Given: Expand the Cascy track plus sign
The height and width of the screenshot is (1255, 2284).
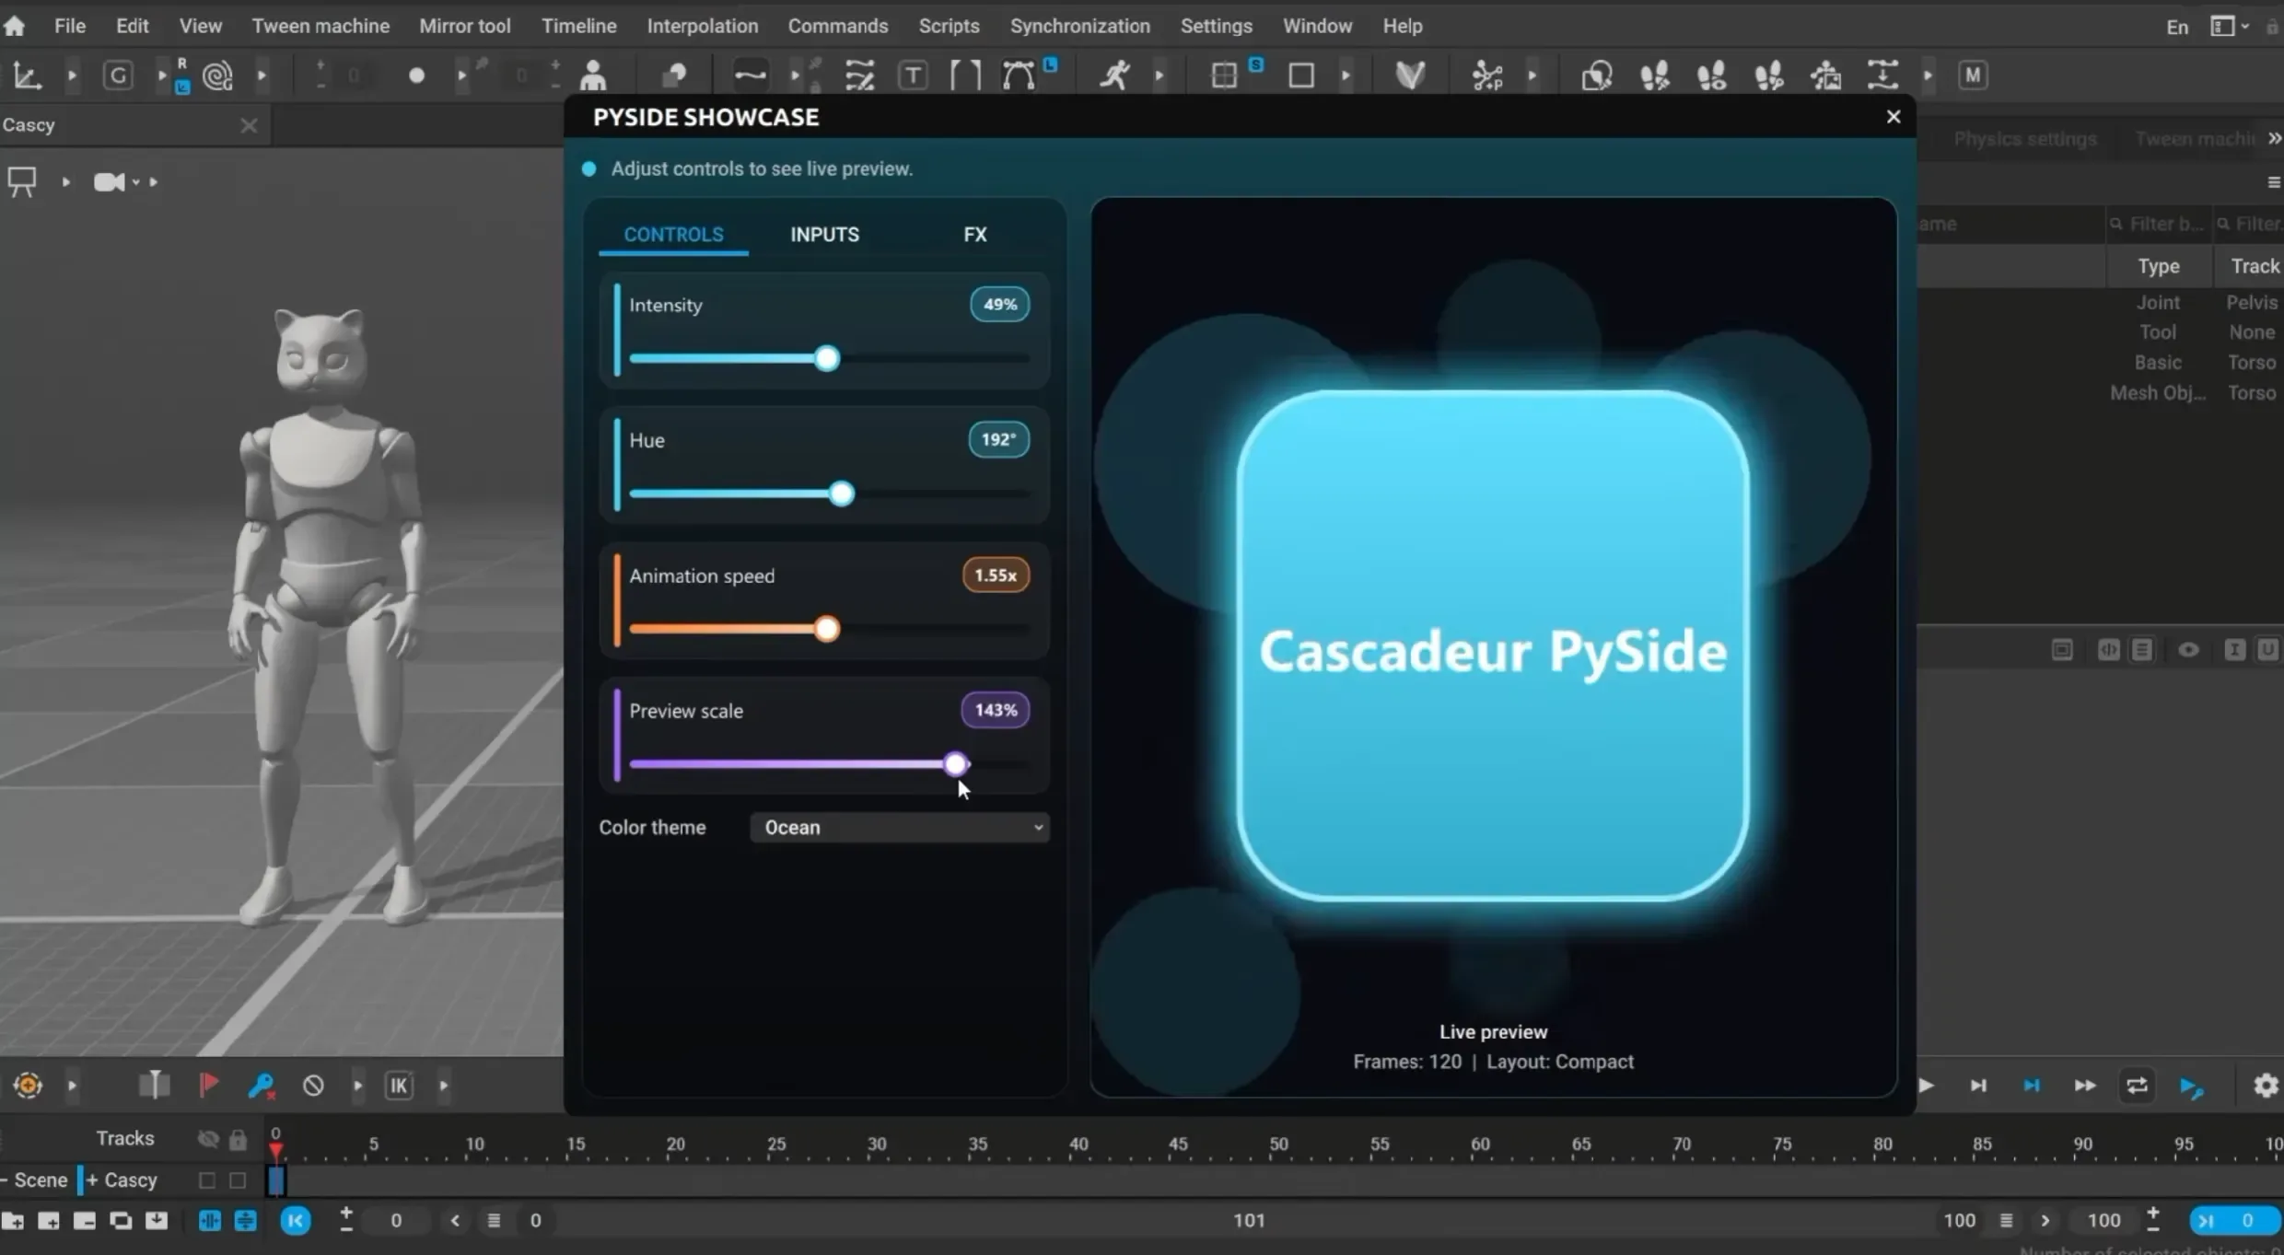Looking at the screenshot, I should [x=92, y=1180].
